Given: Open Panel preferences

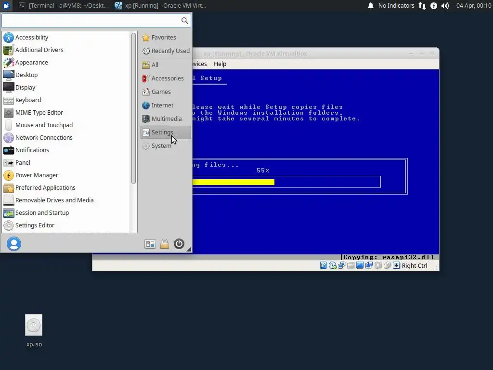Looking at the screenshot, I should (66, 163).
